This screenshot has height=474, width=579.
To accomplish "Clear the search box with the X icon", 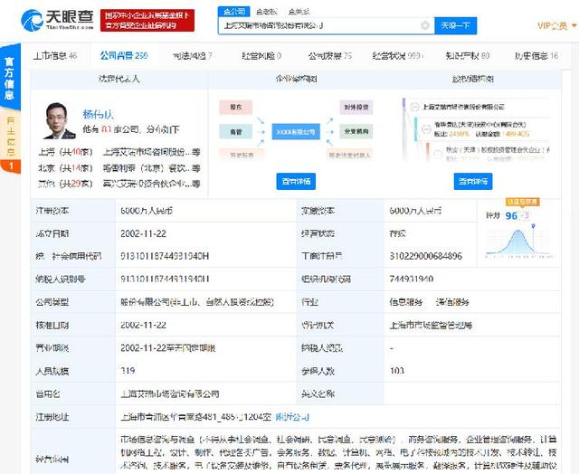I will click(x=425, y=25).
